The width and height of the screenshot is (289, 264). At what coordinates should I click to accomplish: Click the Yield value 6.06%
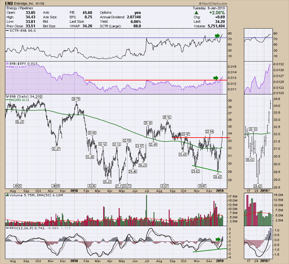tap(136, 21)
